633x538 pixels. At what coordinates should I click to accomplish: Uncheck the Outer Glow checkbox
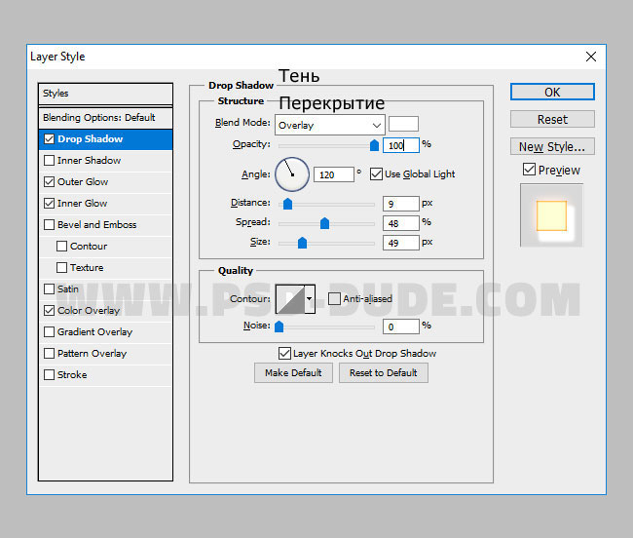pos(49,181)
